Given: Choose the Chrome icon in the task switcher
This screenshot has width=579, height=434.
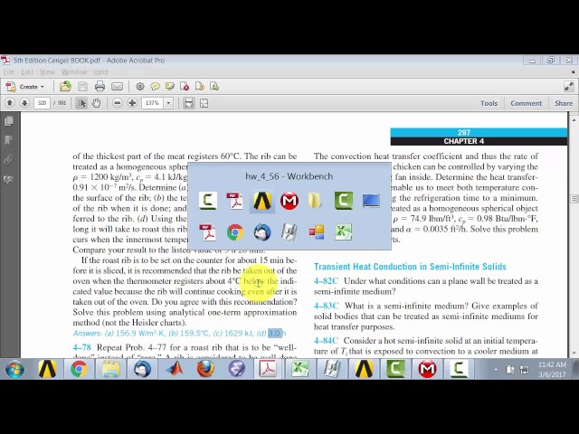Looking at the screenshot, I should click(x=235, y=232).
